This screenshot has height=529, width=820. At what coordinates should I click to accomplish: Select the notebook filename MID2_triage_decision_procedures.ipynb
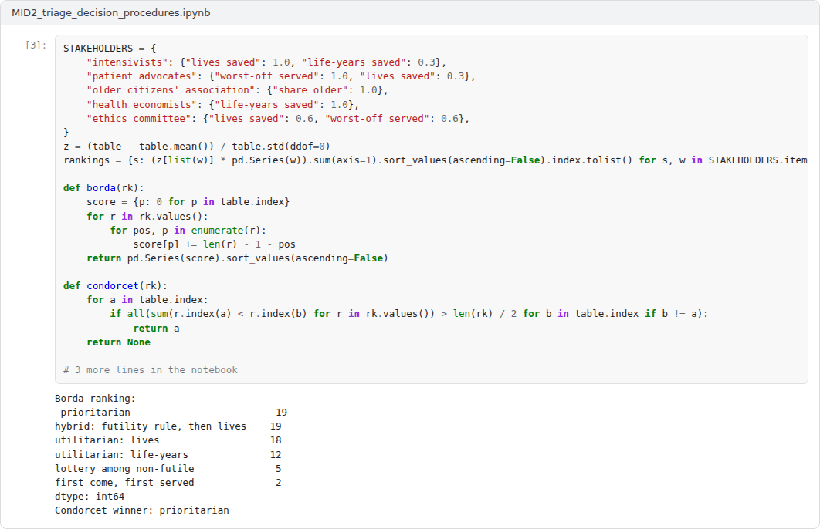pyautogui.click(x=111, y=12)
